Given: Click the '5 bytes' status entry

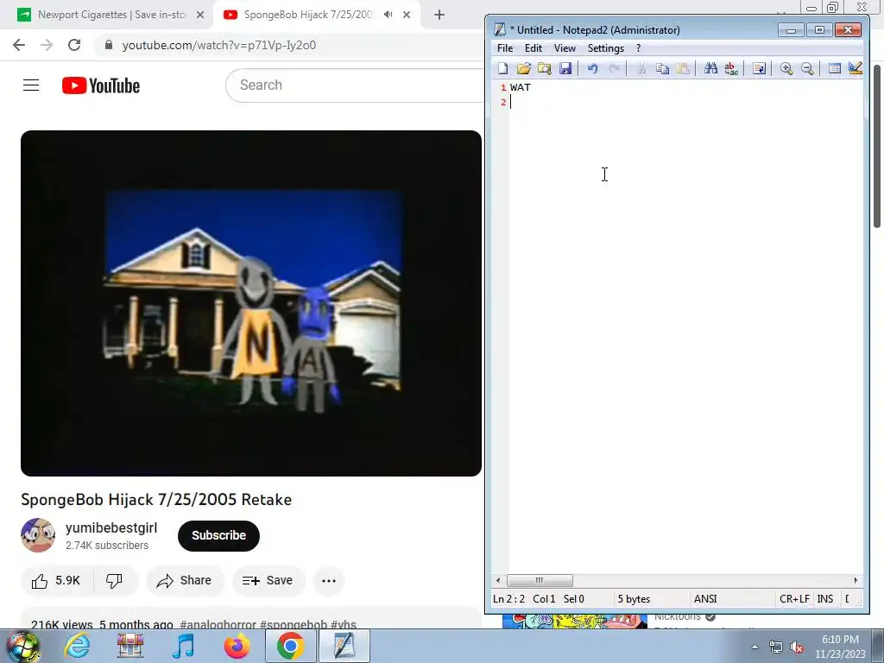Looking at the screenshot, I should coord(634,599).
